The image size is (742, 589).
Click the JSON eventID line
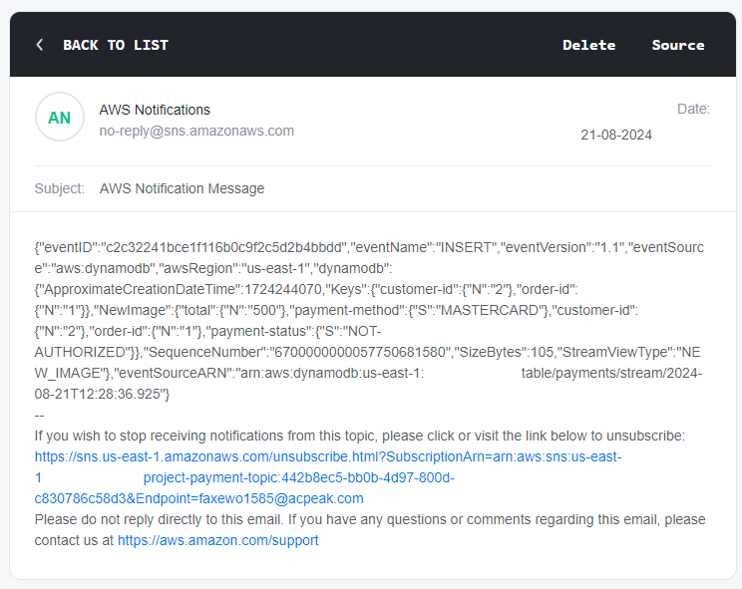click(x=369, y=248)
